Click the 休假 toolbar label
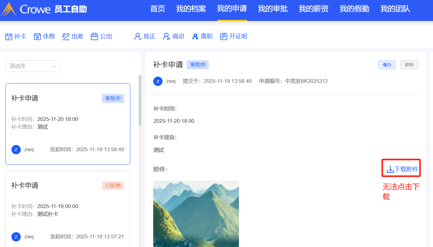Screen dimensions: 433x247 [49, 36]
